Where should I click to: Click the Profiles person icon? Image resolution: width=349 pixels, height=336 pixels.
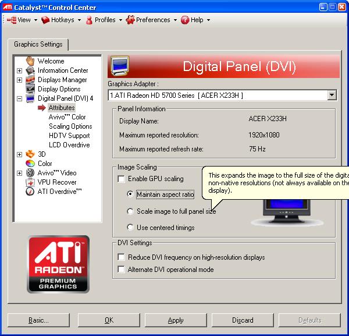click(x=89, y=20)
